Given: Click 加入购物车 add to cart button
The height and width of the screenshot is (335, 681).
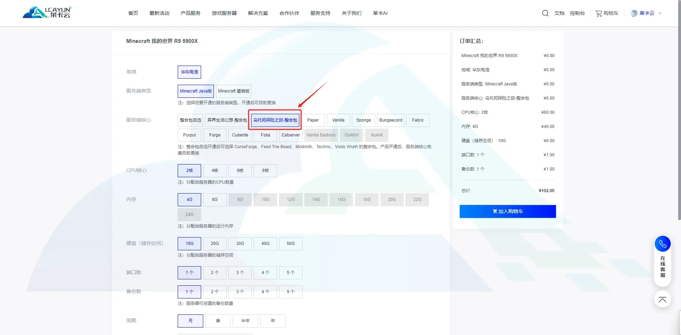Looking at the screenshot, I should [508, 211].
